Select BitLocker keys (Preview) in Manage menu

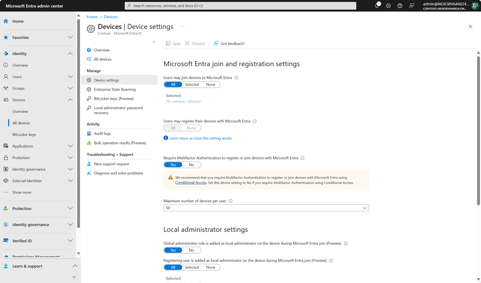pyautogui.click(x=114, y=98)
